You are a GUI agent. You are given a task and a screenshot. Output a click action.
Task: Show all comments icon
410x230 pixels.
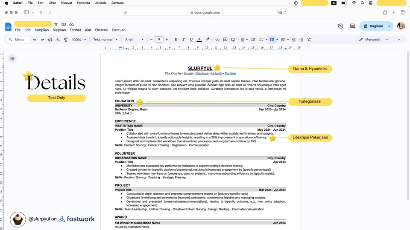coord(352,26)
